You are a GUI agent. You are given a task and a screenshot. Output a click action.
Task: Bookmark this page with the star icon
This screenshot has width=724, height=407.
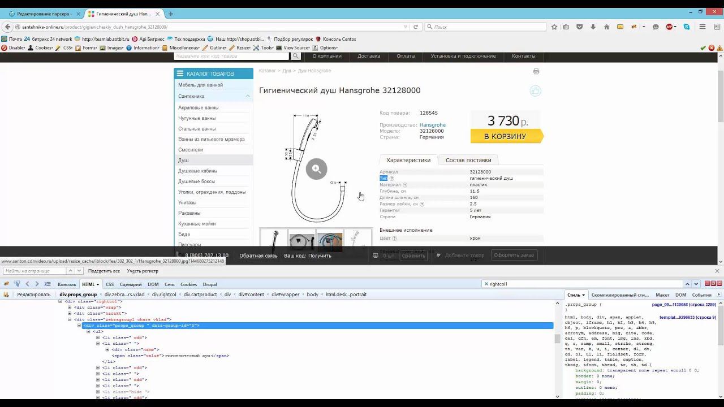pos(554,27)
